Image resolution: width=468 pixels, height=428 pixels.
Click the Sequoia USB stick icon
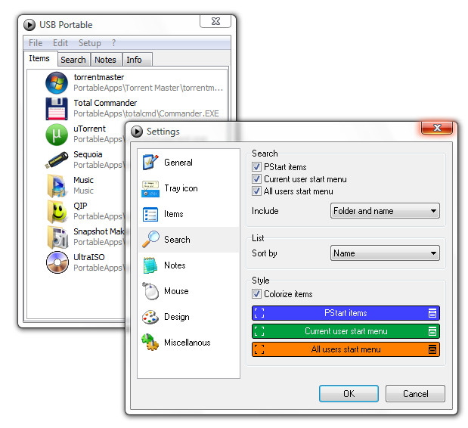click(x=57, y=160)
